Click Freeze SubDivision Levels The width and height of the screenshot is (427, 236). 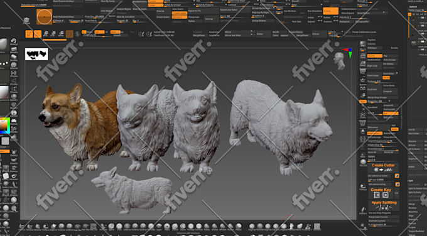coord(364,32)
